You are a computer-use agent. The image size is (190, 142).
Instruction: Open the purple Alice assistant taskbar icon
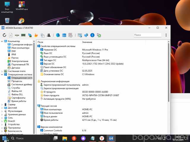83,138
